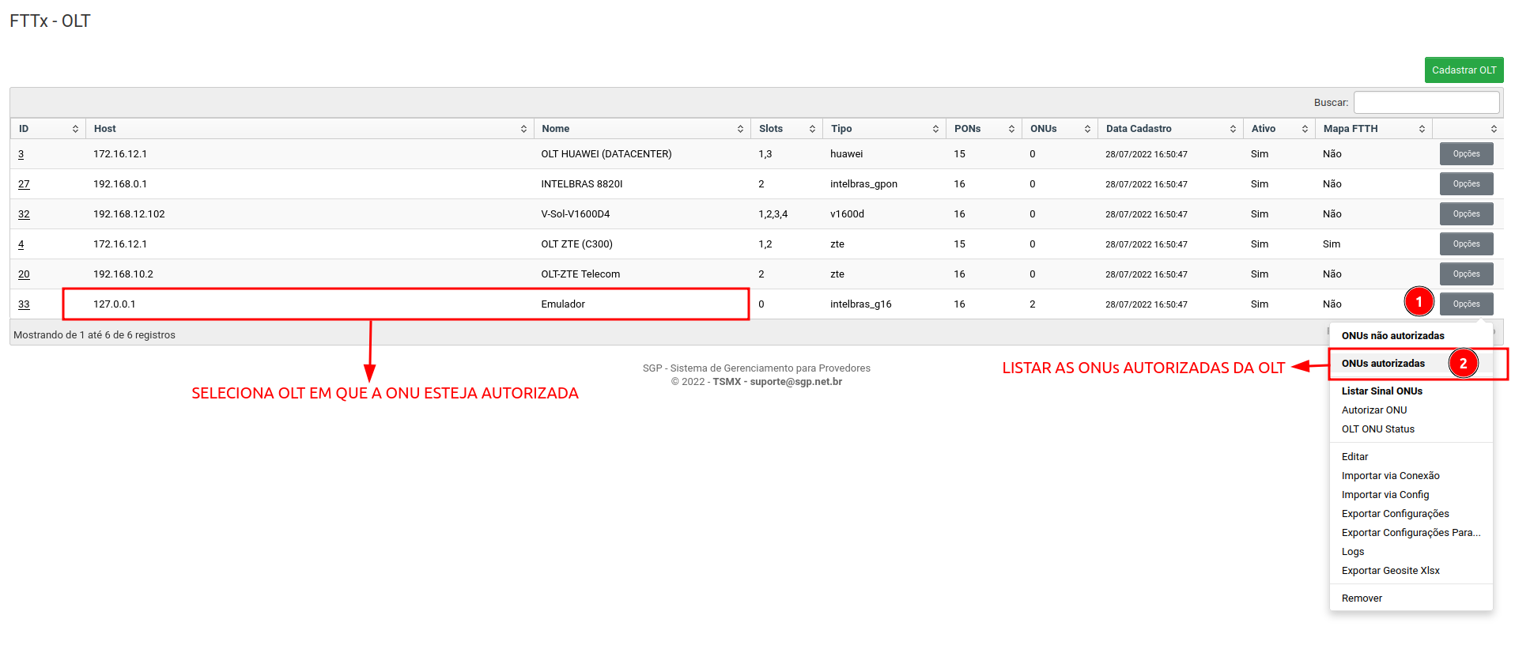Expand Opções for INTELBRAS 8820I row
Screen dimensions: 1515x657
[1466, 184]
